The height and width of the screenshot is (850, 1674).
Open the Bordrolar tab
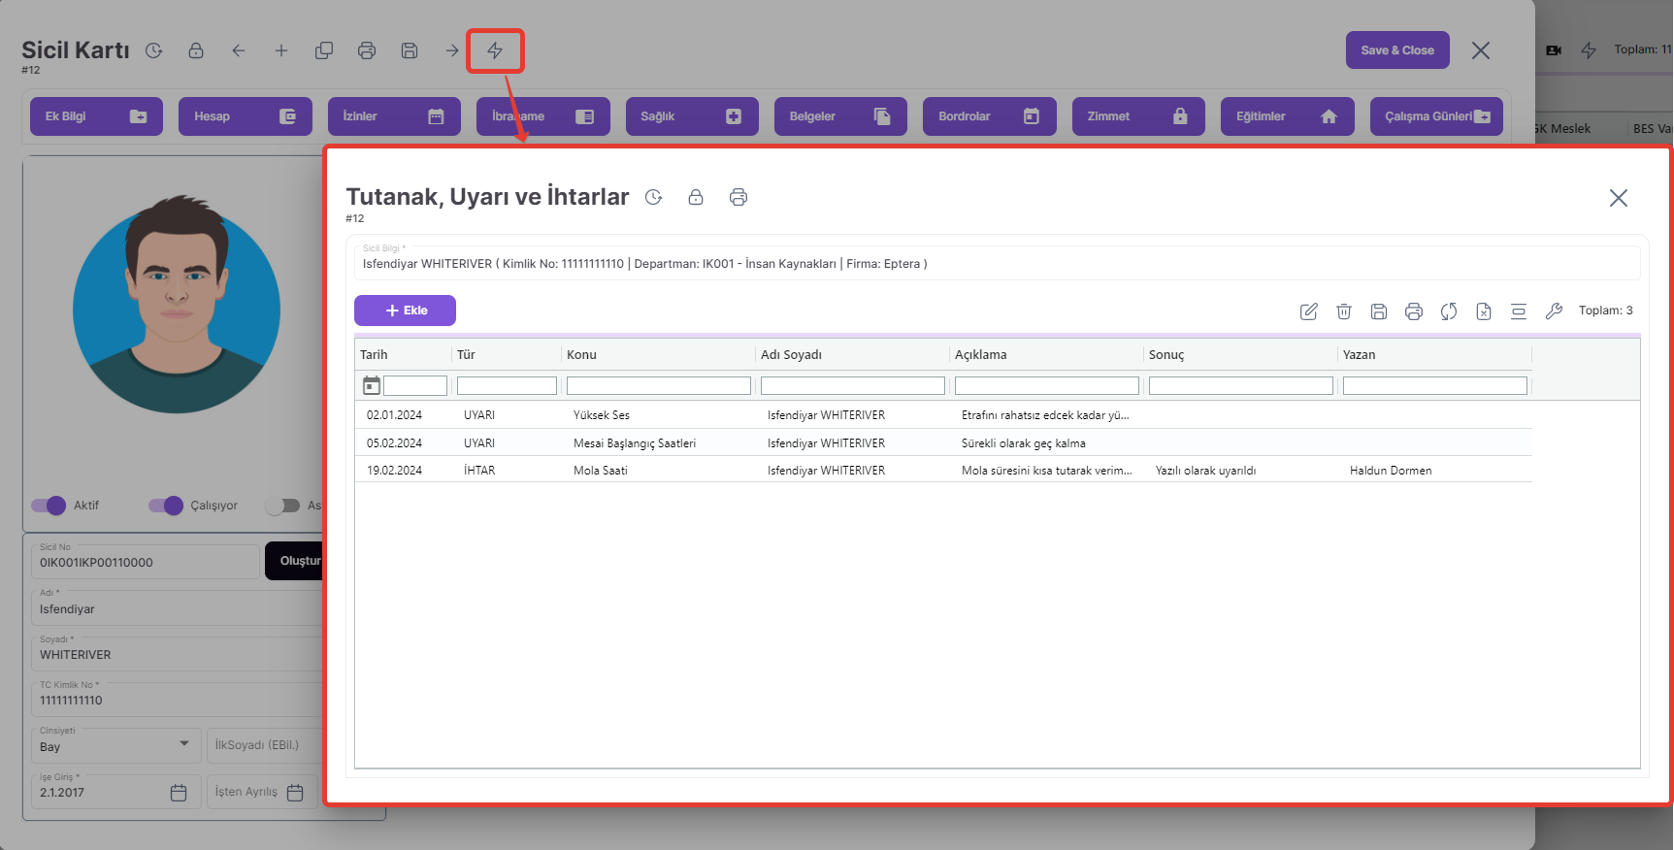[x=988, y=116]
